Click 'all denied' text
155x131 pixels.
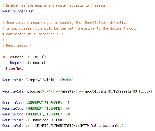[x=35, y=63]
